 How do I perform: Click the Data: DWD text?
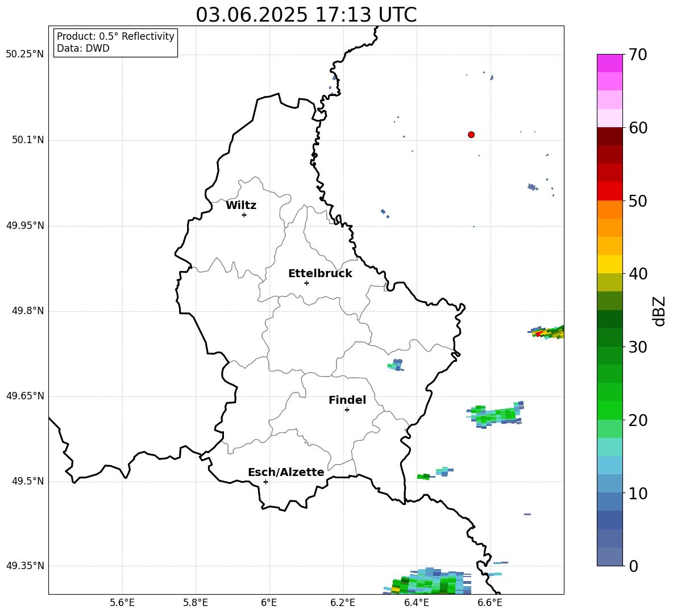pos(83,48)
